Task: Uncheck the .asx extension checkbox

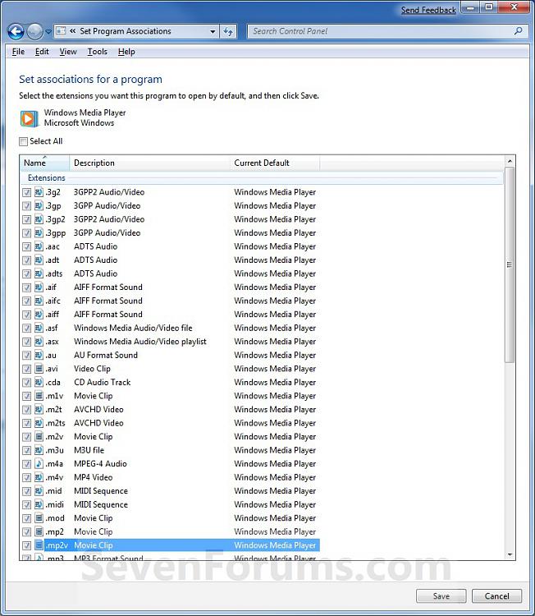Action: (x=26, y=342)
